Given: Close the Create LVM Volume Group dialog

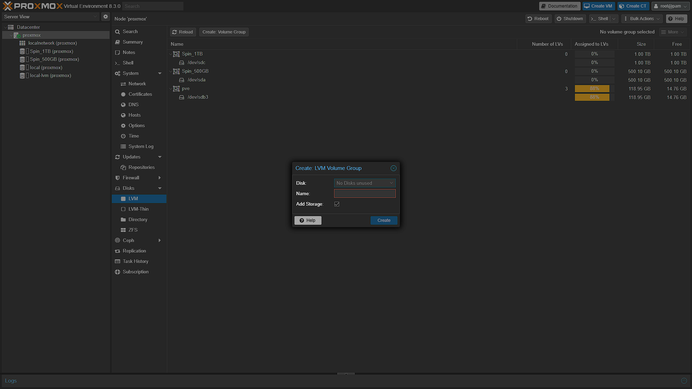Looking at the screenshot, I should pyautogui.click(x=394, y=168).
